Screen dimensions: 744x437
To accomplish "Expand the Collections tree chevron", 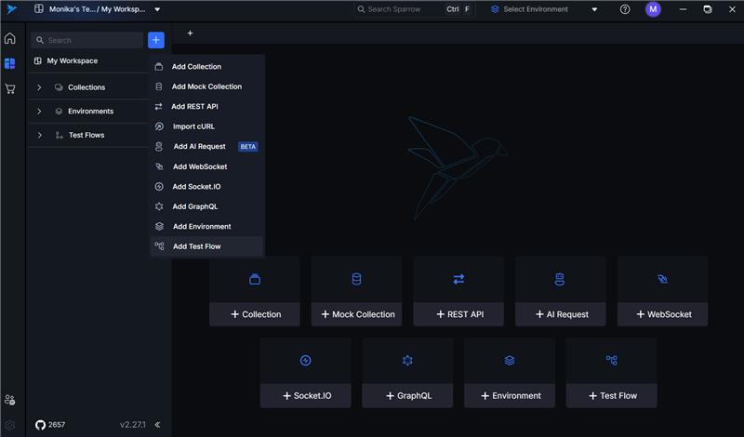I will point(39,87).
